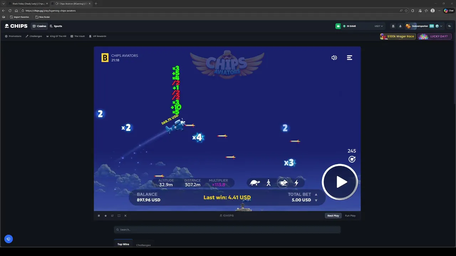Open VIP Rewards page
Image resolution: width=456 pixels, height=256 pixels.
(x=98, y=36)
